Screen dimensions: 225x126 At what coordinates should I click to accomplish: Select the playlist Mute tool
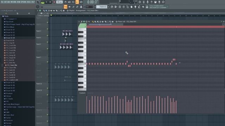pyautogui.click(x=51, y=10)
